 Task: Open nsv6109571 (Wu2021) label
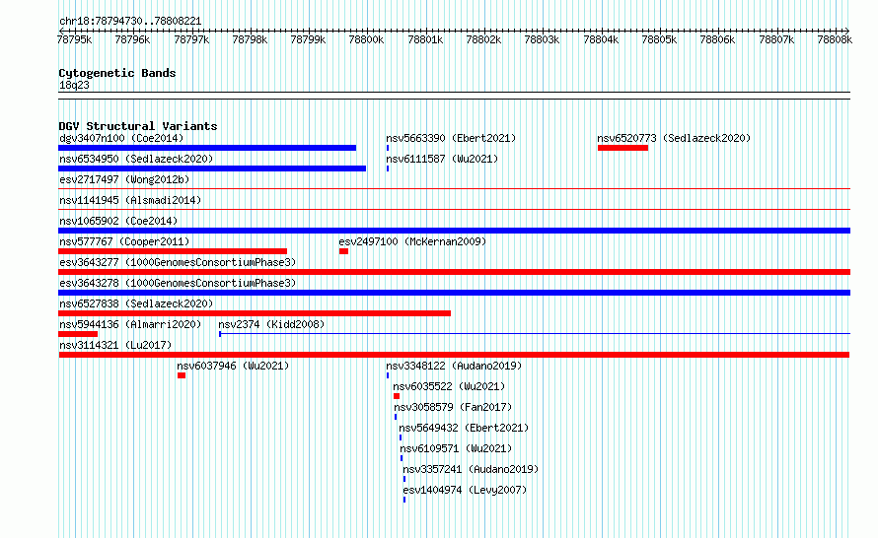pos(456,448)
